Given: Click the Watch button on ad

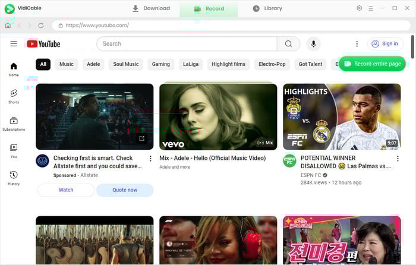Looking at the screenshot, I should pos(66,190).
